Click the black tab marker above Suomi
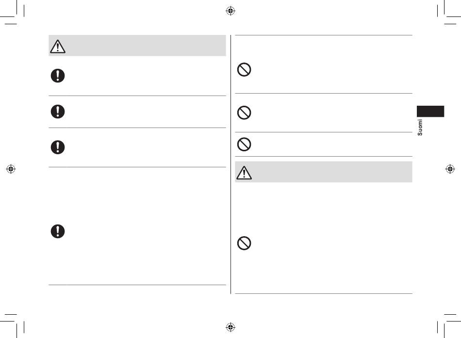 coord(430,112)
